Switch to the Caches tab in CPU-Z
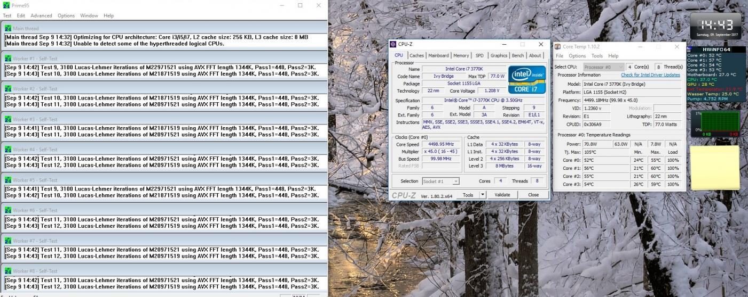The height and width of the screenshot is (297, 748). pos(416,55)
